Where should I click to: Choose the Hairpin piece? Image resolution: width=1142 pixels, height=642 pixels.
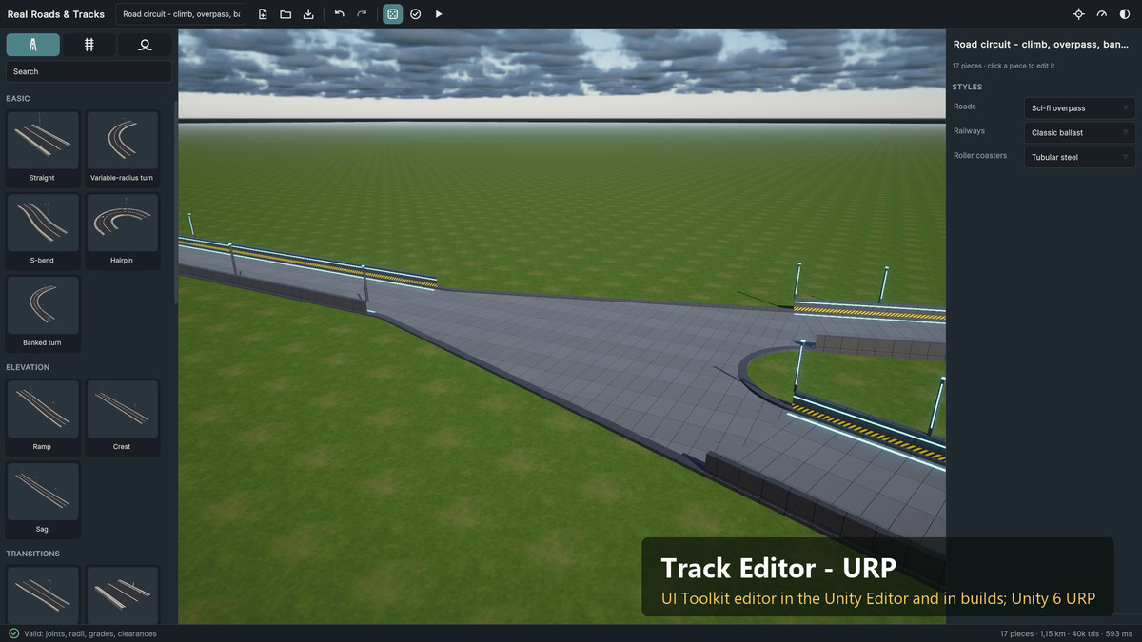[x=122, y=231]
